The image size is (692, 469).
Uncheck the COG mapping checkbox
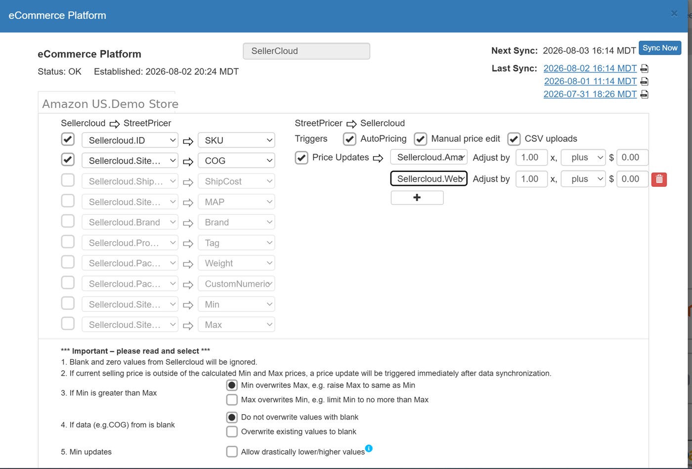[x=68, y=160]
